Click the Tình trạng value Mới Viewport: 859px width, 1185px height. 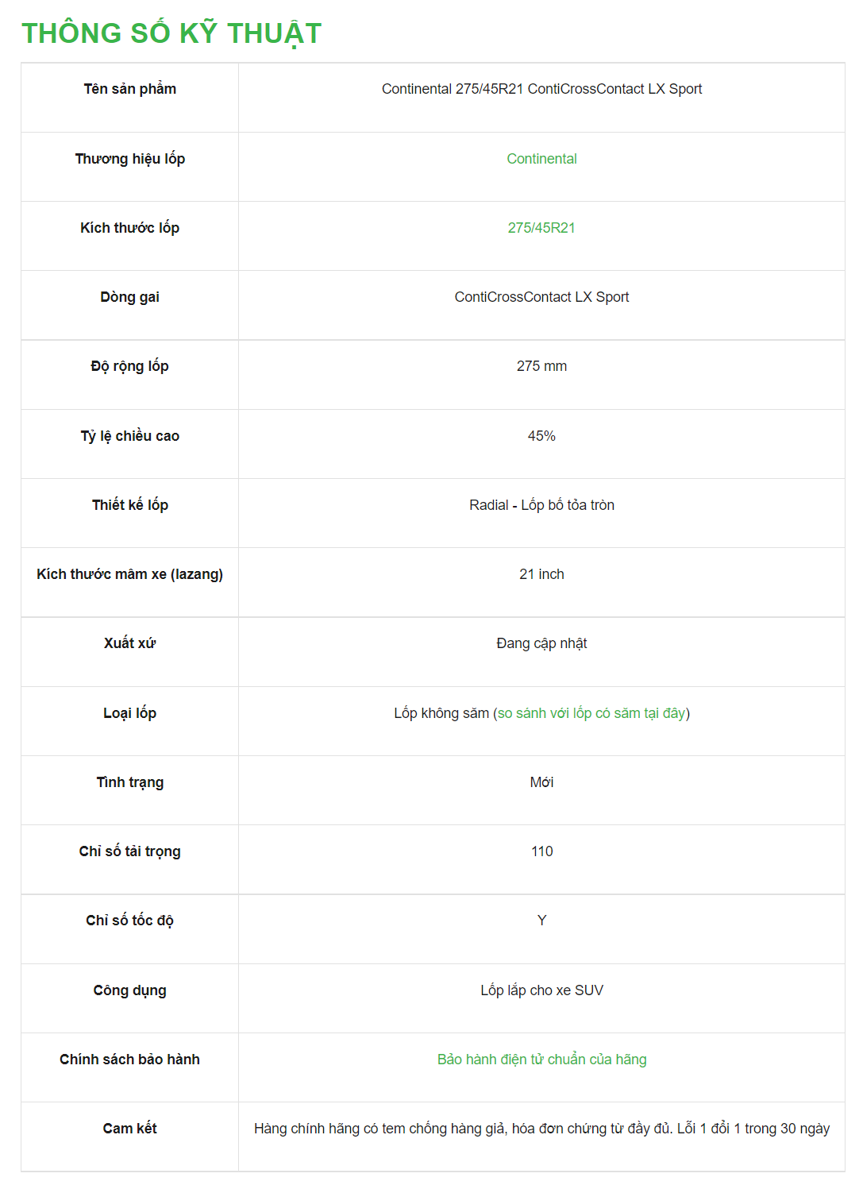click(x=541, y=782)
